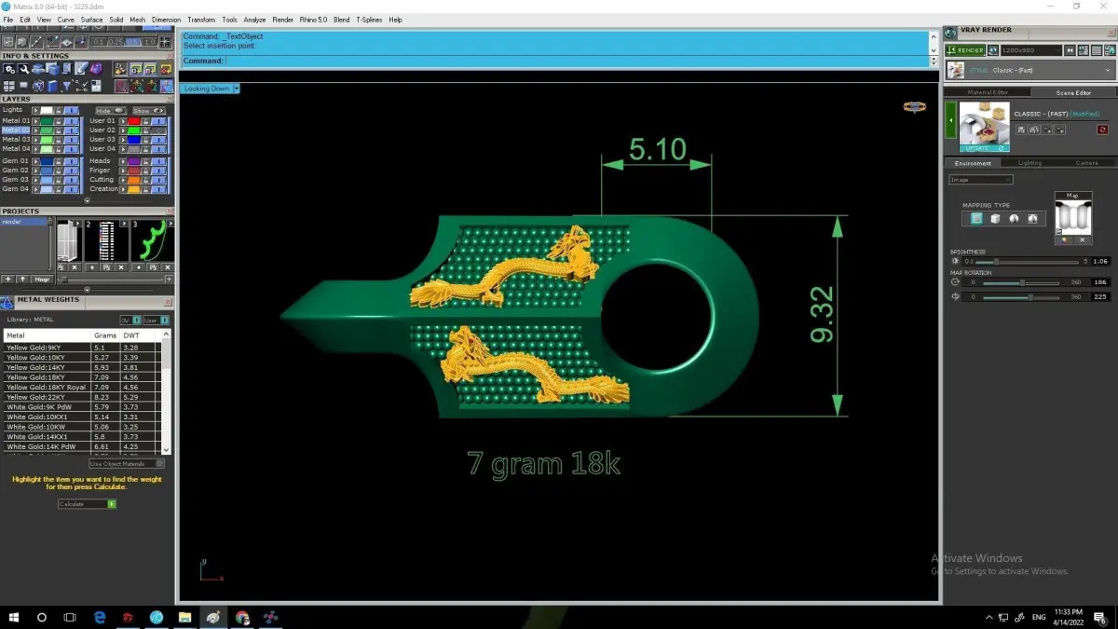Open the Analyze menu
1118x629 pixels.
[x=254, y=20]
